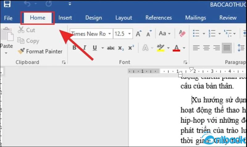Click the Line and Paragraph Spacing icon
This screenshot has height=147, width=247.
pos(241,48)
